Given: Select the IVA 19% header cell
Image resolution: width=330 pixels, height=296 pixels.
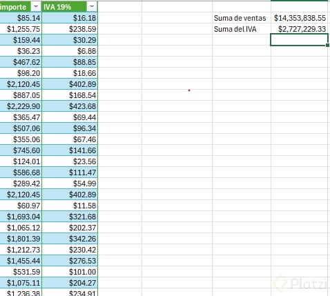Looking at the screenshot, I should tap(70, 7).
